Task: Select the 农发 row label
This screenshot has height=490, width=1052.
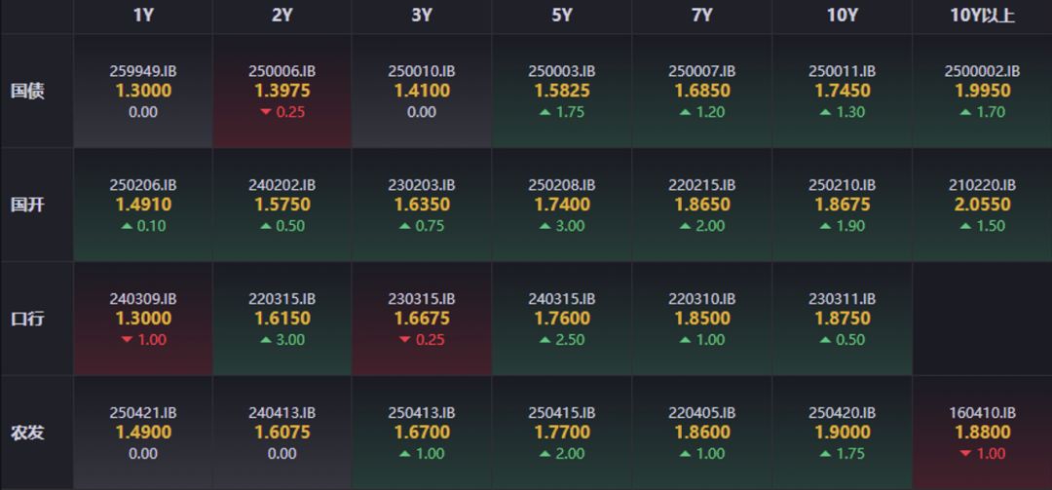Action: point(27,433)
